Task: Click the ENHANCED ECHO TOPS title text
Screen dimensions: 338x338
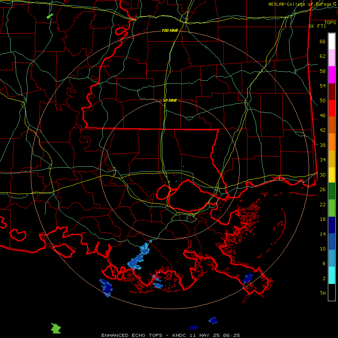Action: tap(132, 335)
